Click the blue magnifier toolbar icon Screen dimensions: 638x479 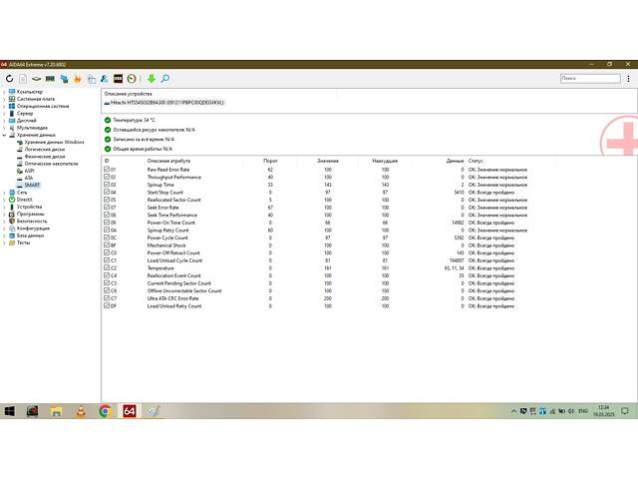(165, 79)
